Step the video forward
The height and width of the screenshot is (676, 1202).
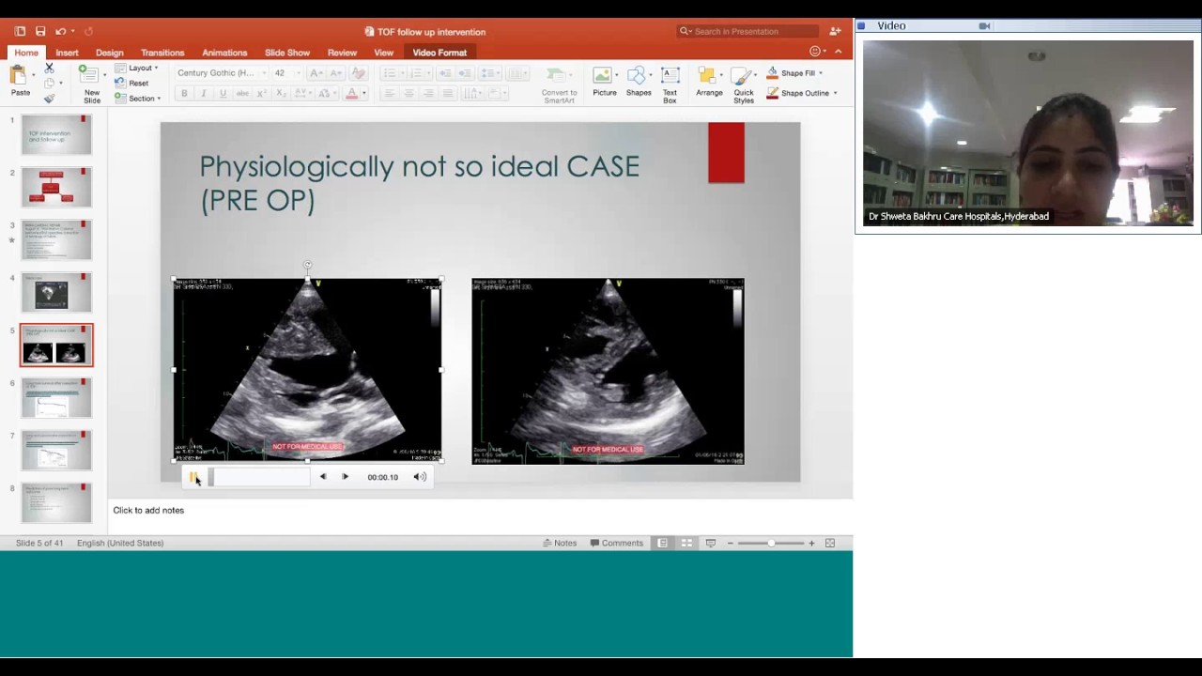[x=345, y=477]
